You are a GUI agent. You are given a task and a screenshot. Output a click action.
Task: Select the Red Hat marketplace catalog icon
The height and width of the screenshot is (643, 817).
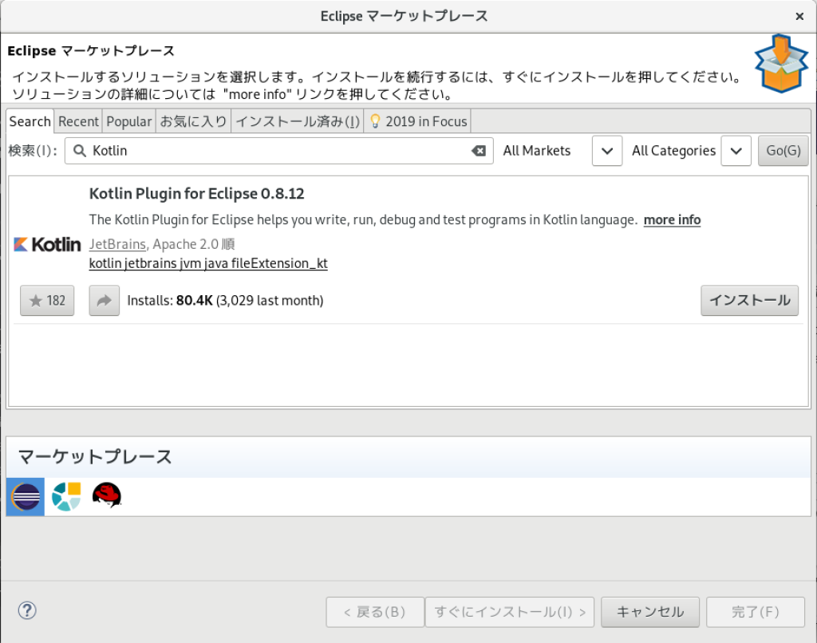(107, 495)
